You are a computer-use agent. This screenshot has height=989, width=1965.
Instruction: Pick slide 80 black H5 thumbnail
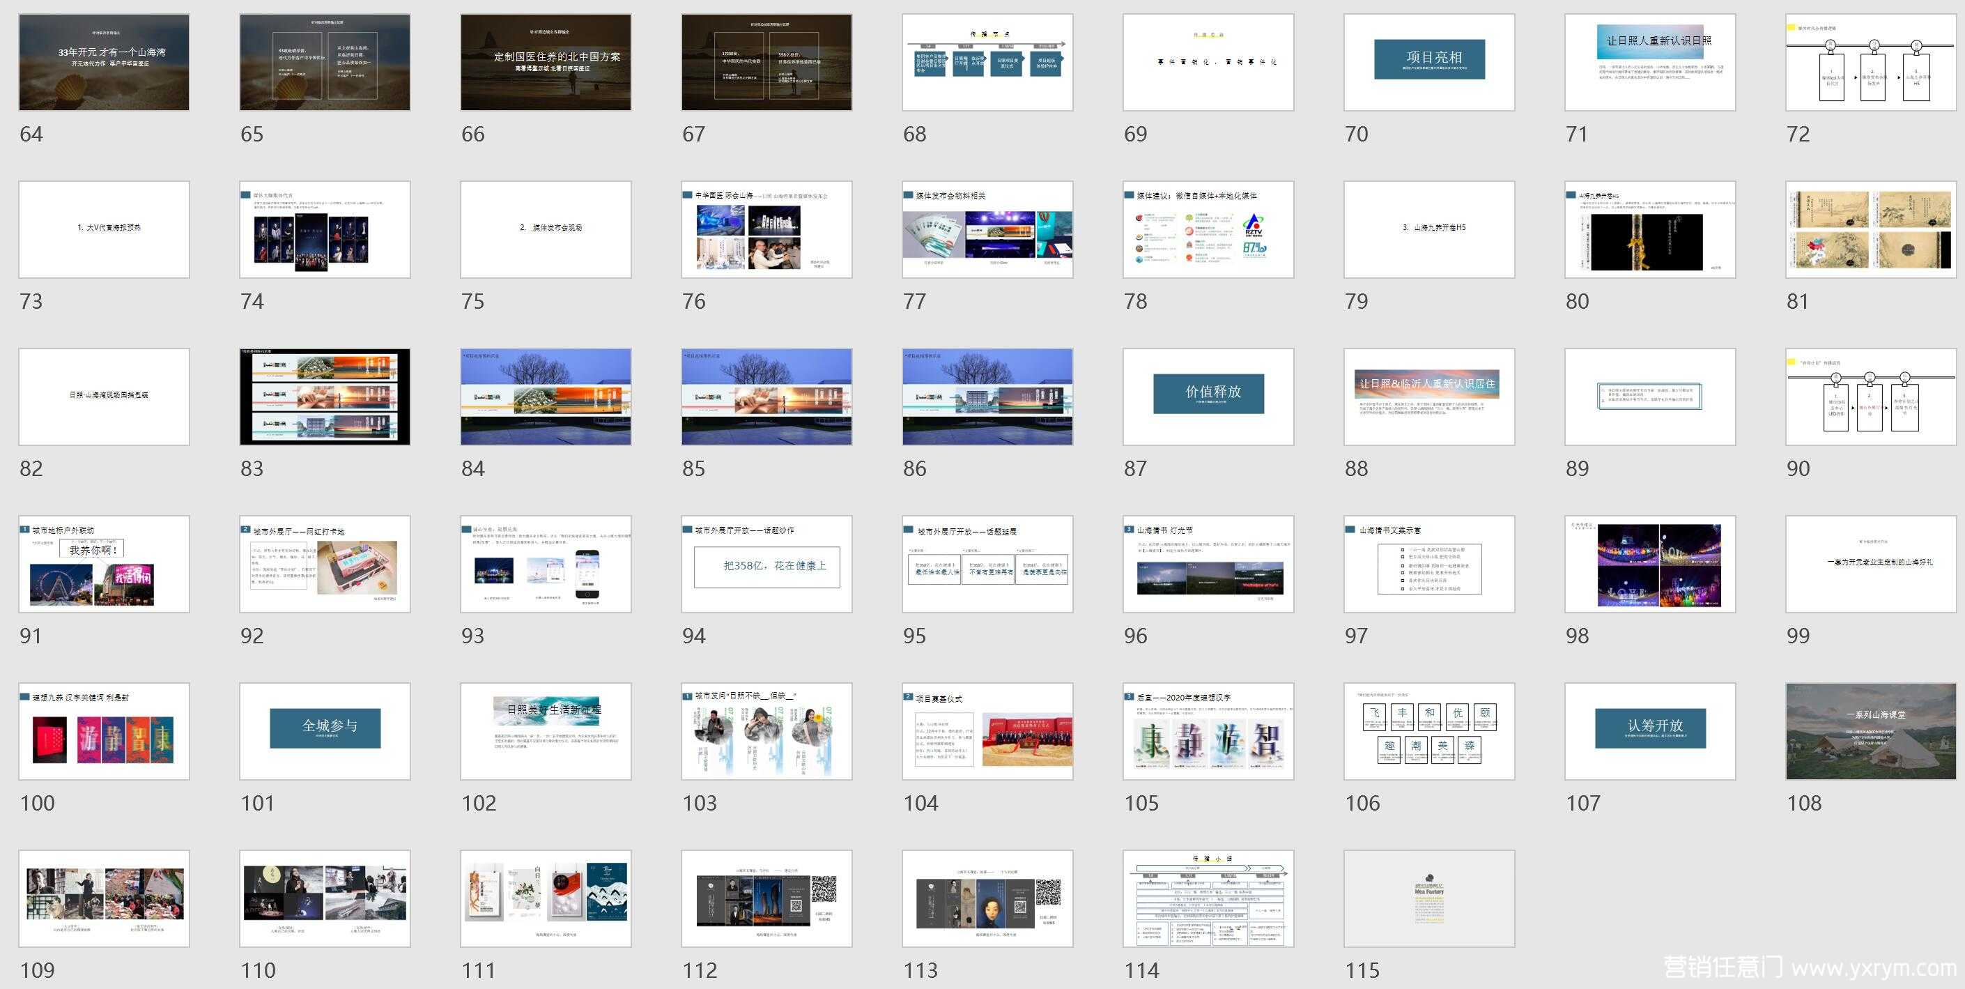(x=1650, y=229)
